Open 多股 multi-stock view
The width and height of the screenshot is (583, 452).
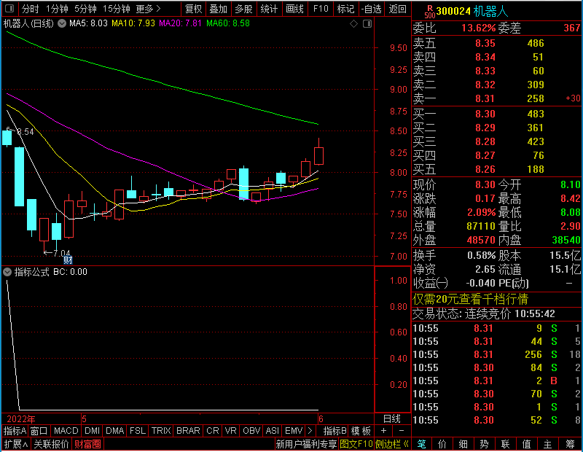click(x=243, y=9)
